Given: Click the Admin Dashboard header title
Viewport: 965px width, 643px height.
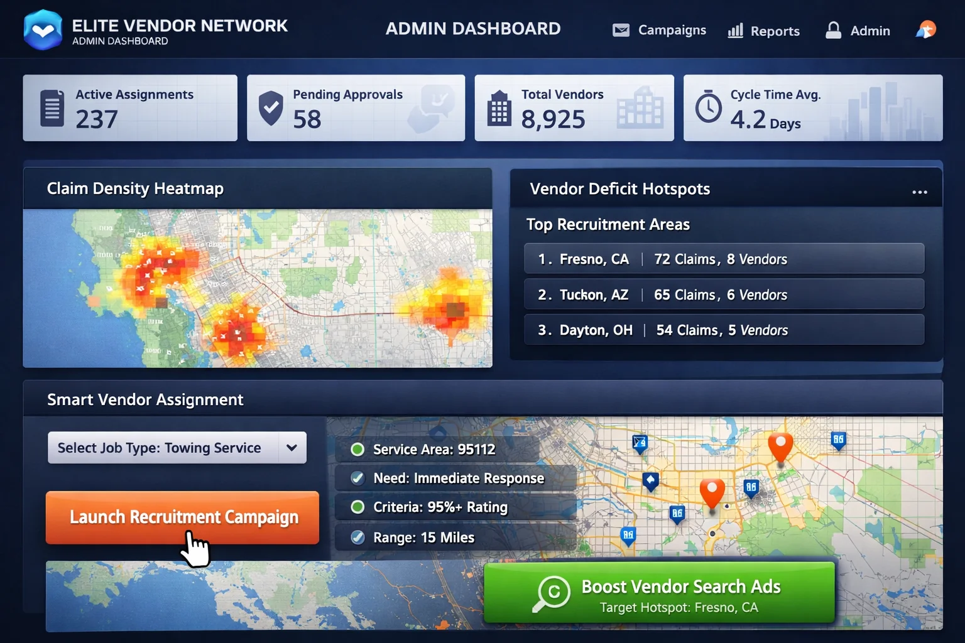Looking at the screenshot, I should click(473, 29).
